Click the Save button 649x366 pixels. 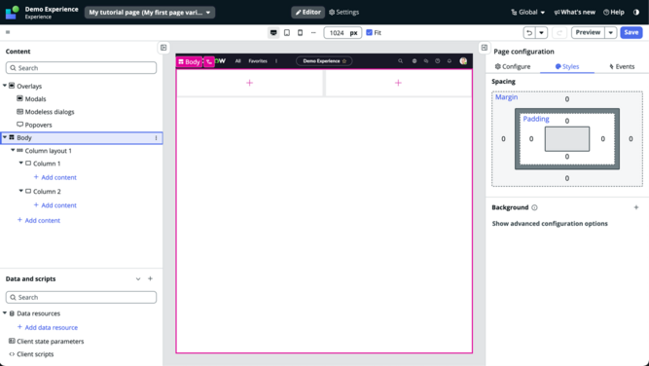pyautogui.click(x=631, y=33)
